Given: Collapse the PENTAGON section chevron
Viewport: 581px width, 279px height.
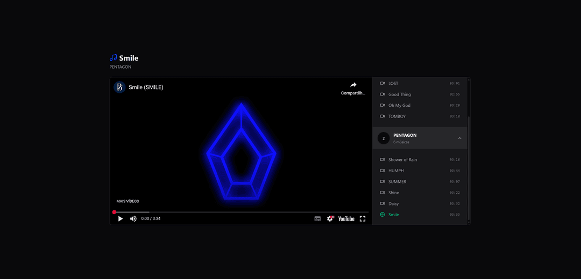Looking at the screenshot, I should click(x=459, y=138).
